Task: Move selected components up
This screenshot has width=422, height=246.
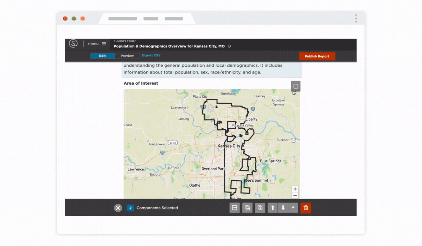Action: 273,208
